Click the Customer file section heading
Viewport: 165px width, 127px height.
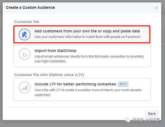click(27, 22)
